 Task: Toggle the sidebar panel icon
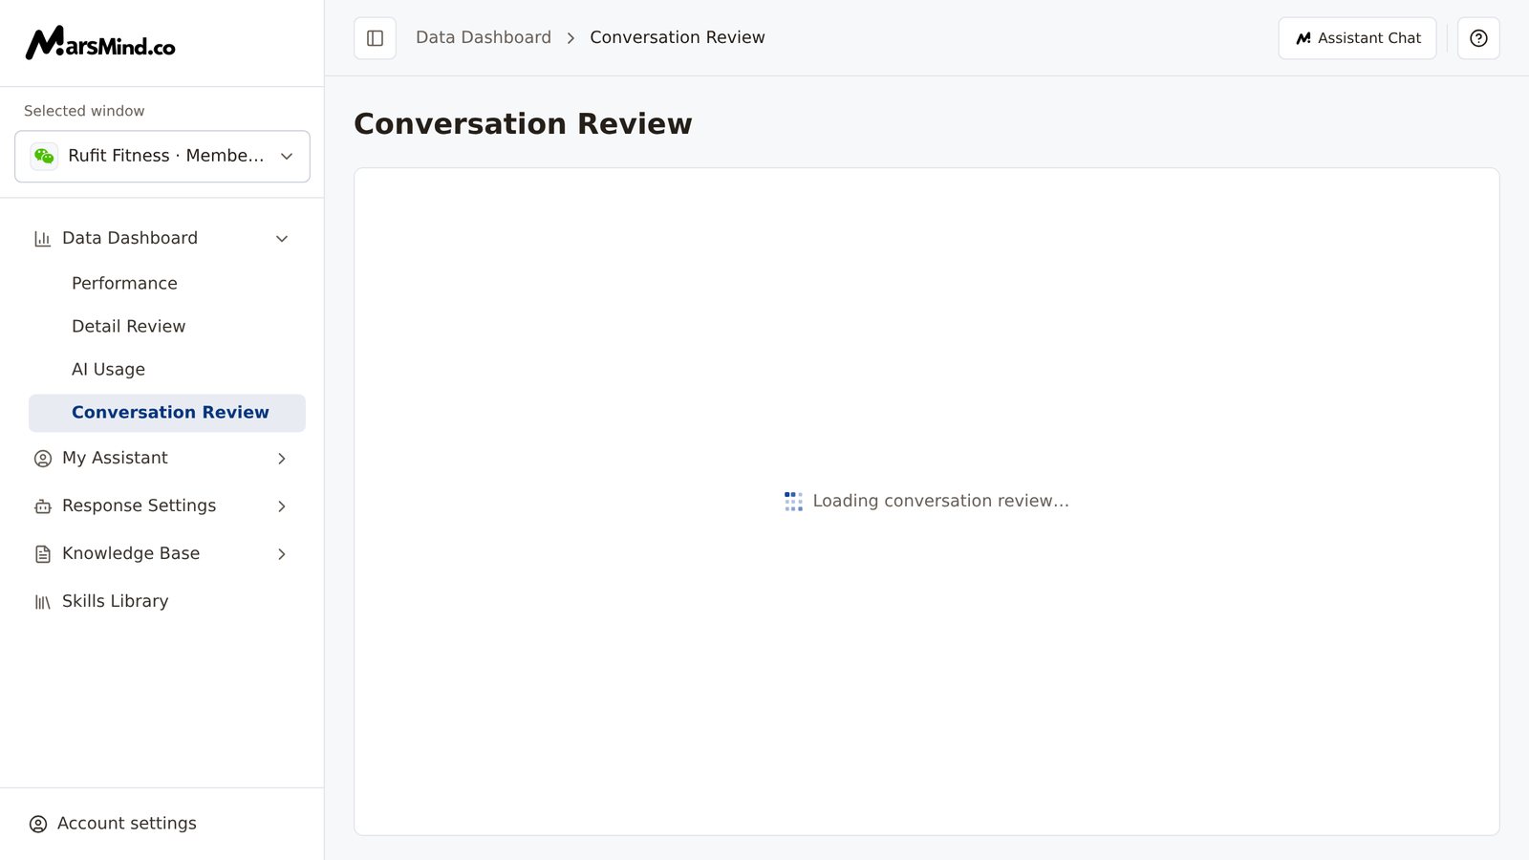click(x=375, y=38)
